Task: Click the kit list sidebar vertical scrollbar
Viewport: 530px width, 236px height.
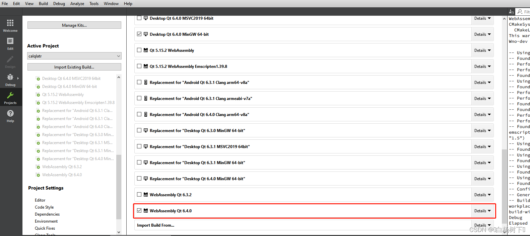Action: (x=119, y=187)
